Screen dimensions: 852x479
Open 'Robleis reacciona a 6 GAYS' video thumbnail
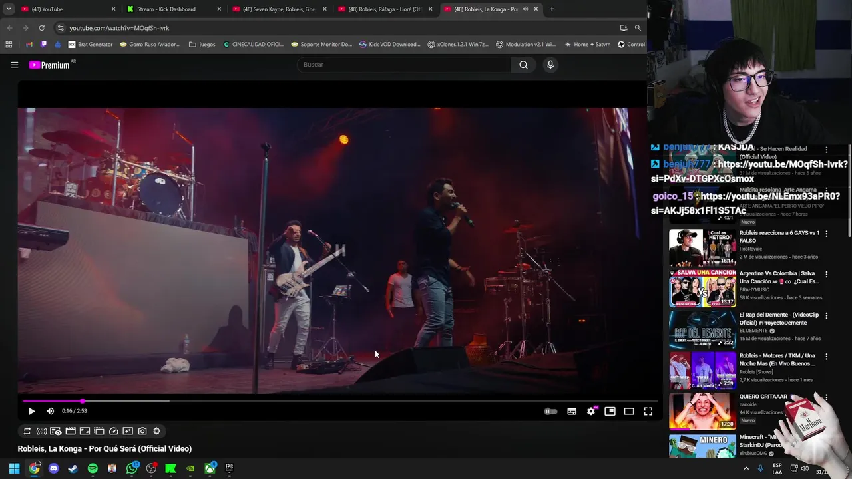(x=702, y=247)
